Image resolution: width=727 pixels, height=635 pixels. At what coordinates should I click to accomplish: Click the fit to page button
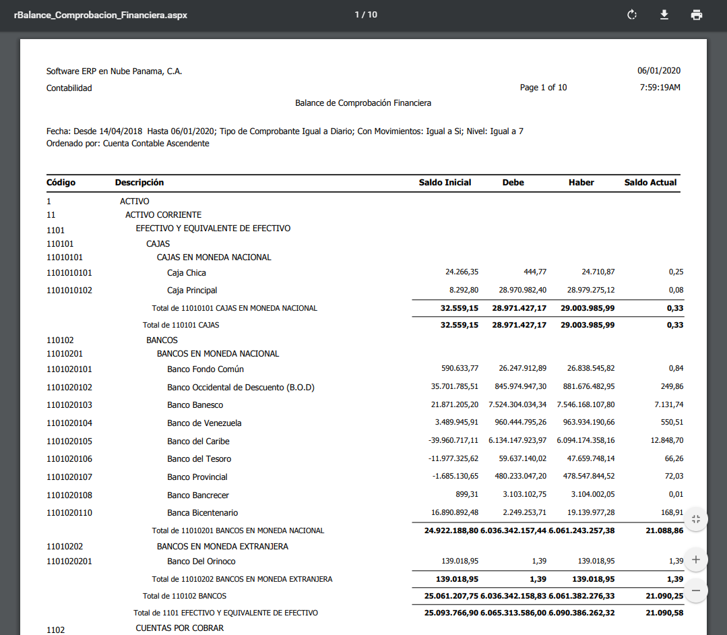point(696,519)
